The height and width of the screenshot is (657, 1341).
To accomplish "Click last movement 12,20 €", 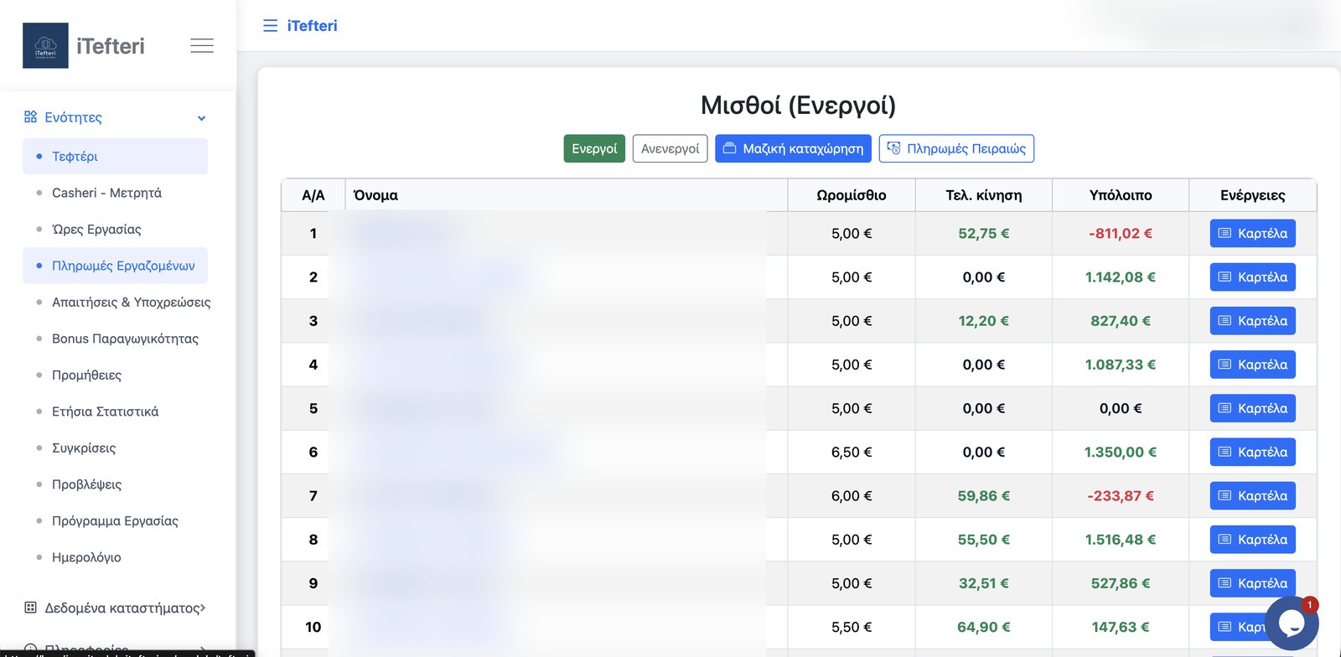I will pyautogui.click(x=984, y=320).
